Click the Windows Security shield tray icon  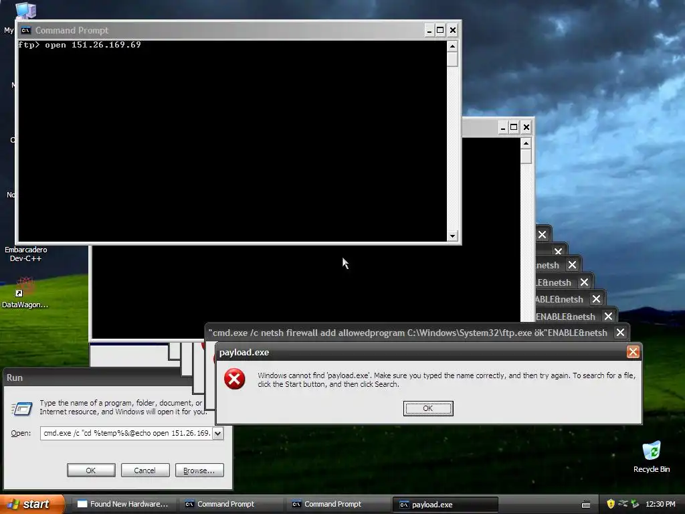(611, 504)
